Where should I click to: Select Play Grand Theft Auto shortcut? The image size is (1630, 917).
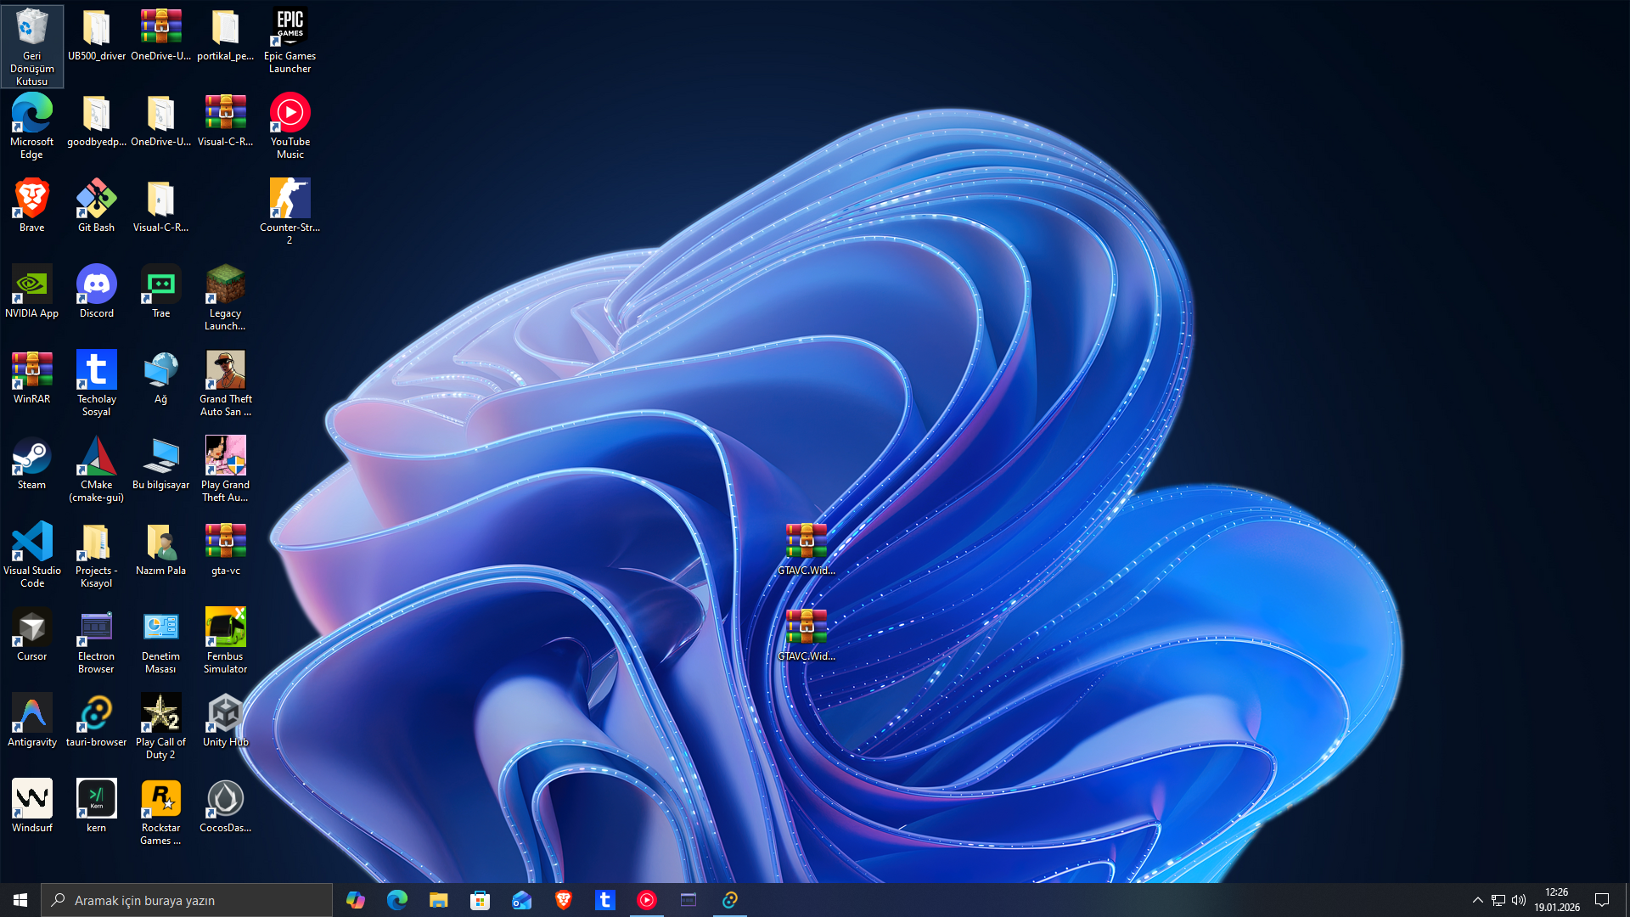[225, 469]
